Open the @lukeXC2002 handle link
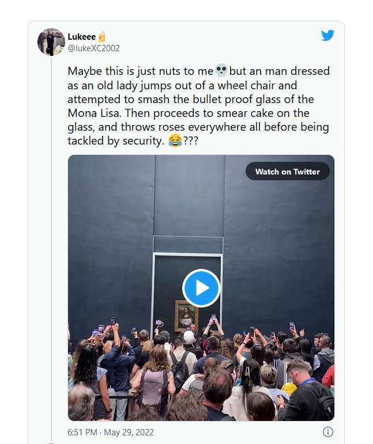373x444 pixels. tap(94, 48)
